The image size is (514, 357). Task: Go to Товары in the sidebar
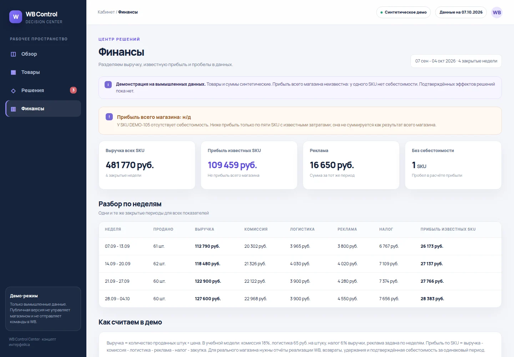coord(43,72)
